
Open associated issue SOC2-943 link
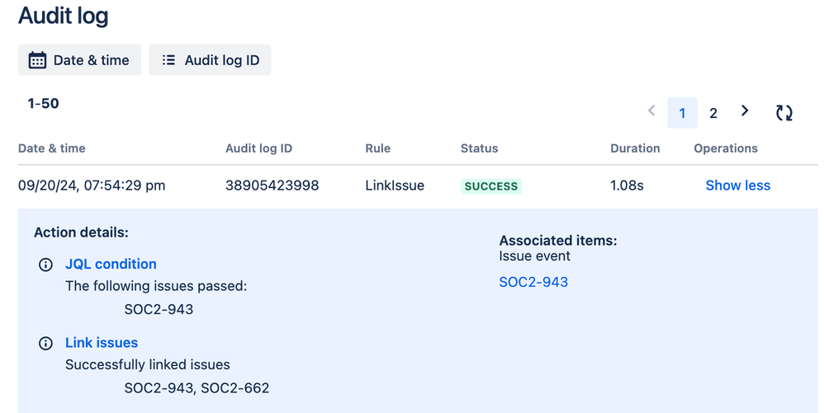coord(533,282)
